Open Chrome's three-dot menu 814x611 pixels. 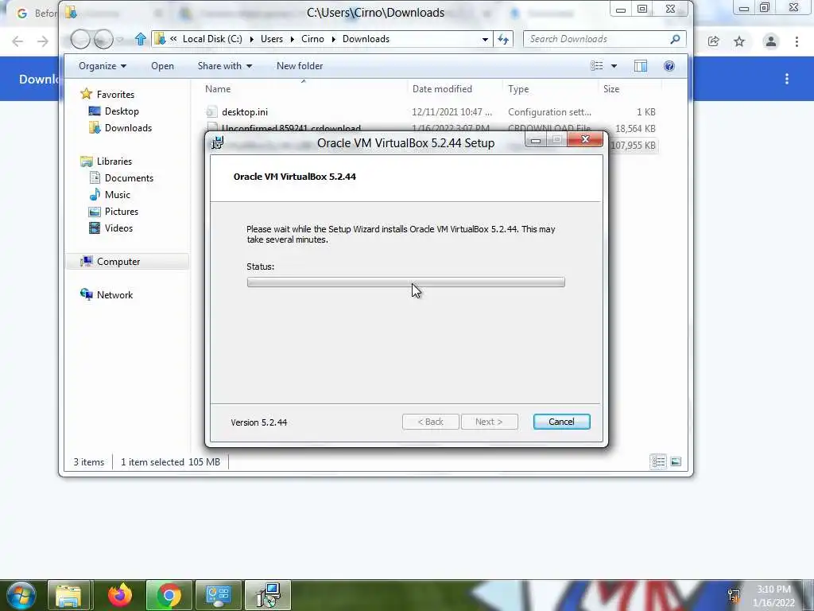click(797, 41)
